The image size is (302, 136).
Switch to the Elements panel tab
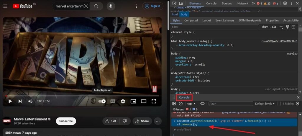click(195, 4)
